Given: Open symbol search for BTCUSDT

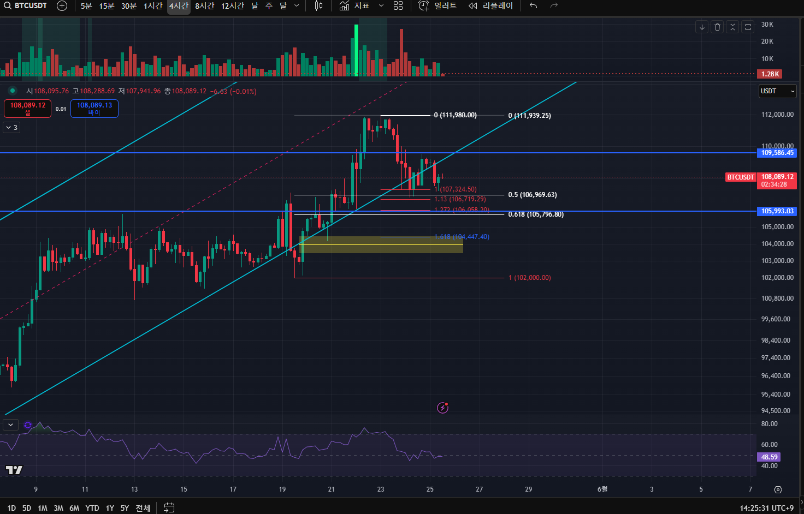Looking at the screenshot, I should (25, 6).
